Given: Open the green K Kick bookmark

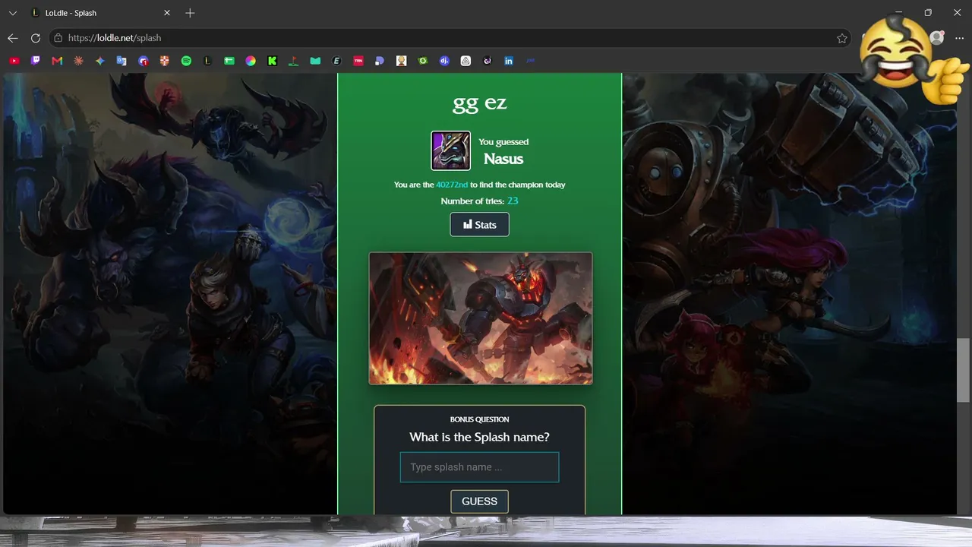Looking at the screenshot, I should point(272,61).
